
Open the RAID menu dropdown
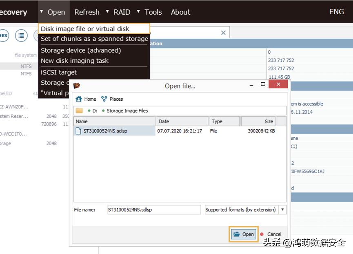(x=122, y=12)
